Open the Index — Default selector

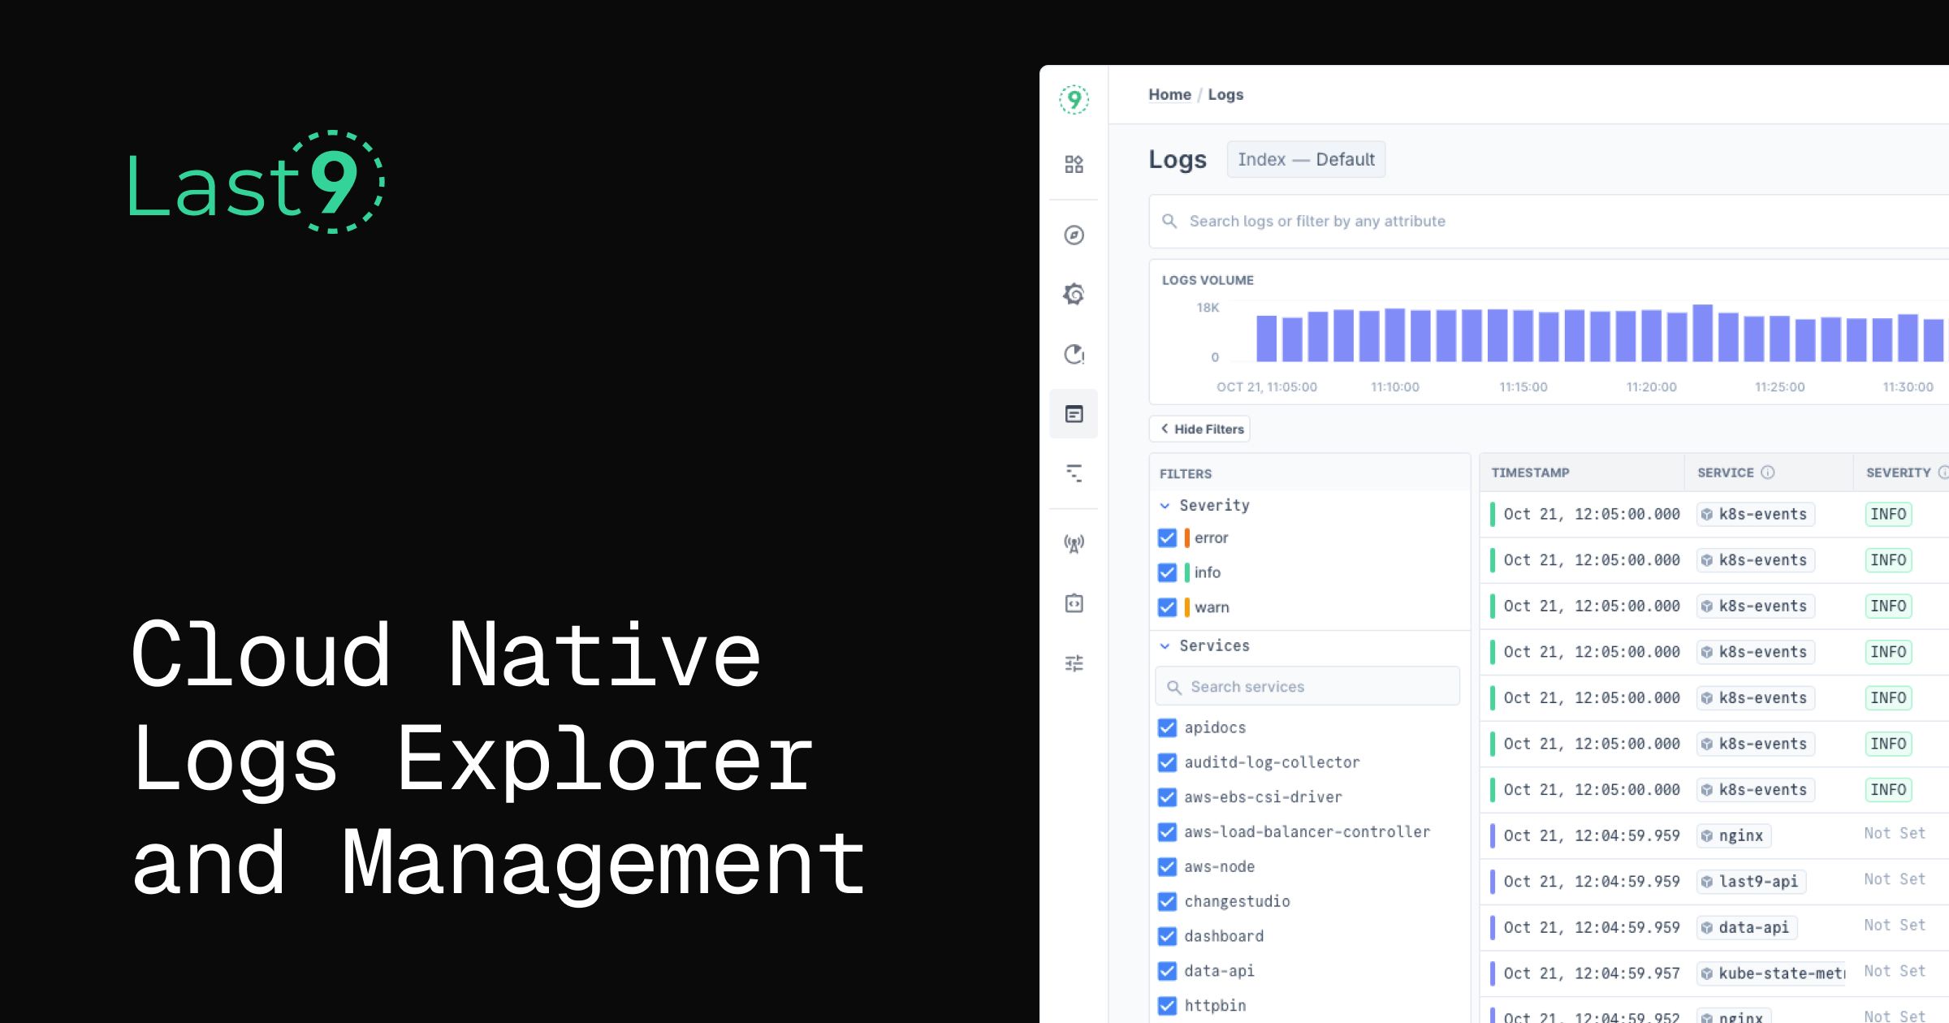(1306, 159)
